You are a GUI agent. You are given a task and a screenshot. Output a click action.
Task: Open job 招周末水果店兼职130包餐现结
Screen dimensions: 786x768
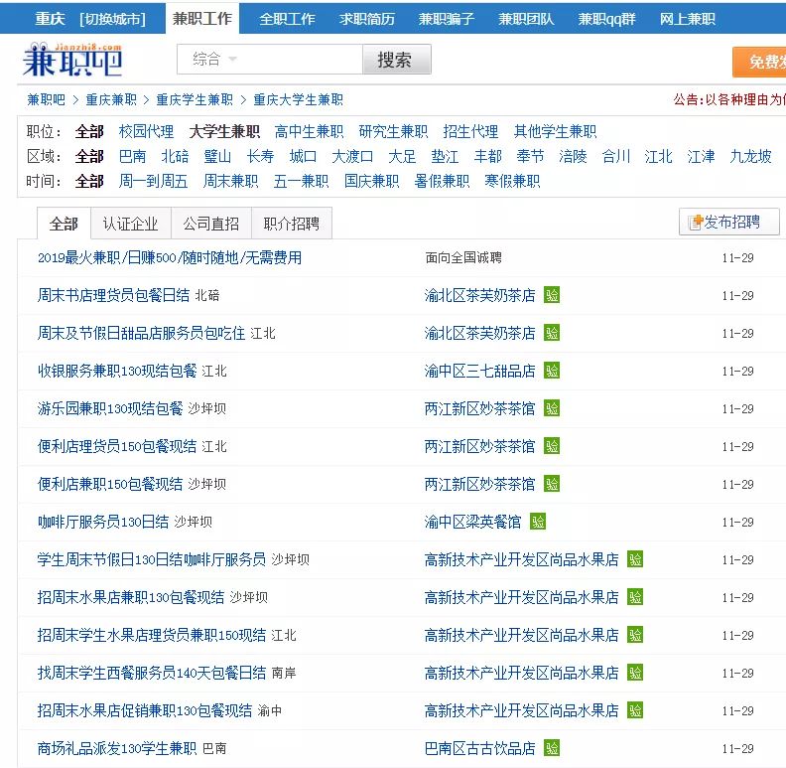[131, 597]
